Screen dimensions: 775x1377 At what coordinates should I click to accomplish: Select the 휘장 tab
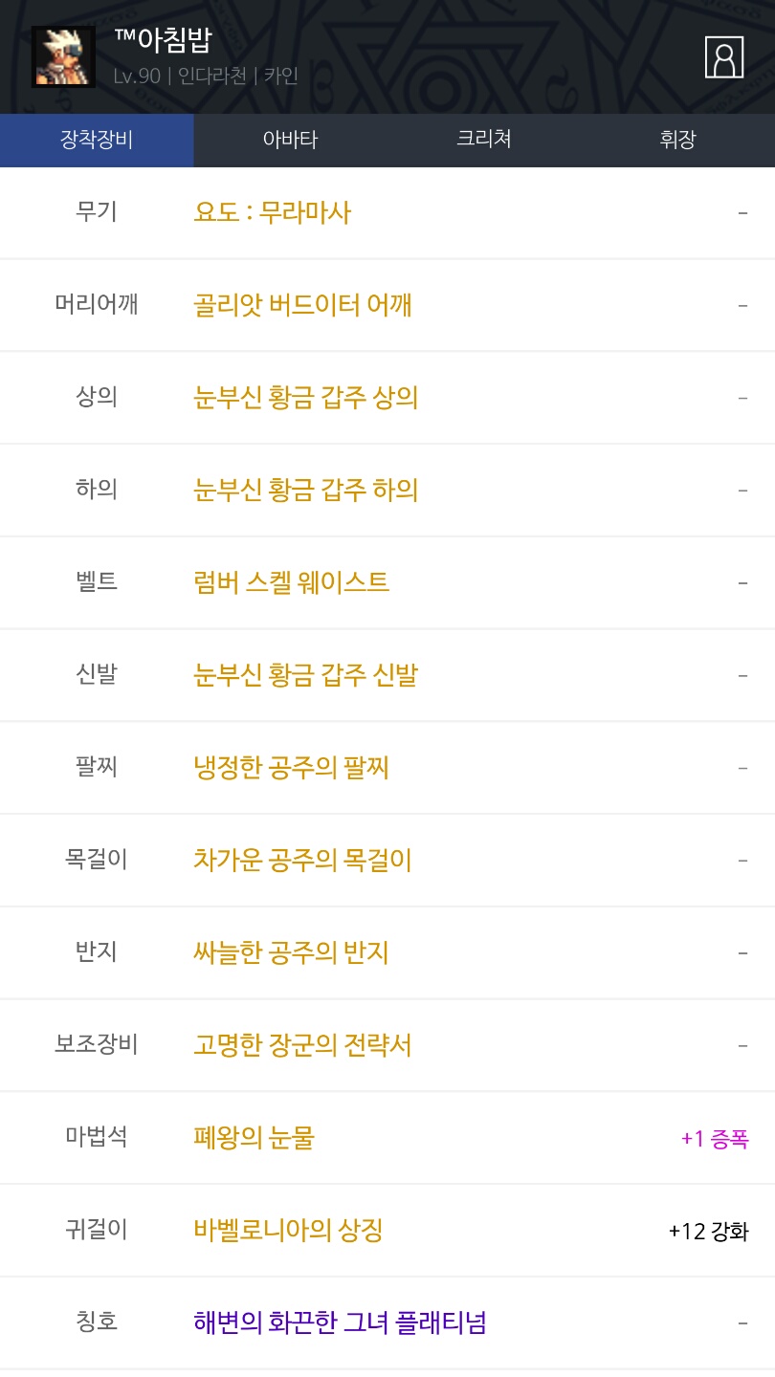[677, 141]
